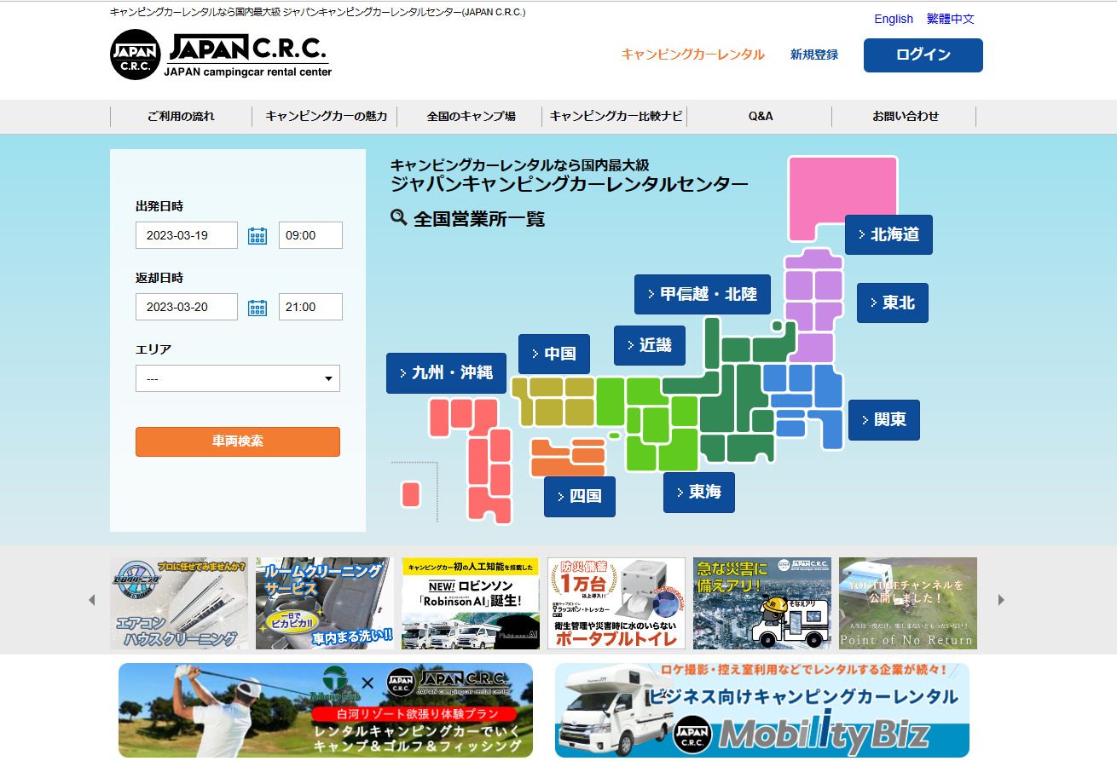
Task: Select the 四国 region button
Action: (580, 497)
